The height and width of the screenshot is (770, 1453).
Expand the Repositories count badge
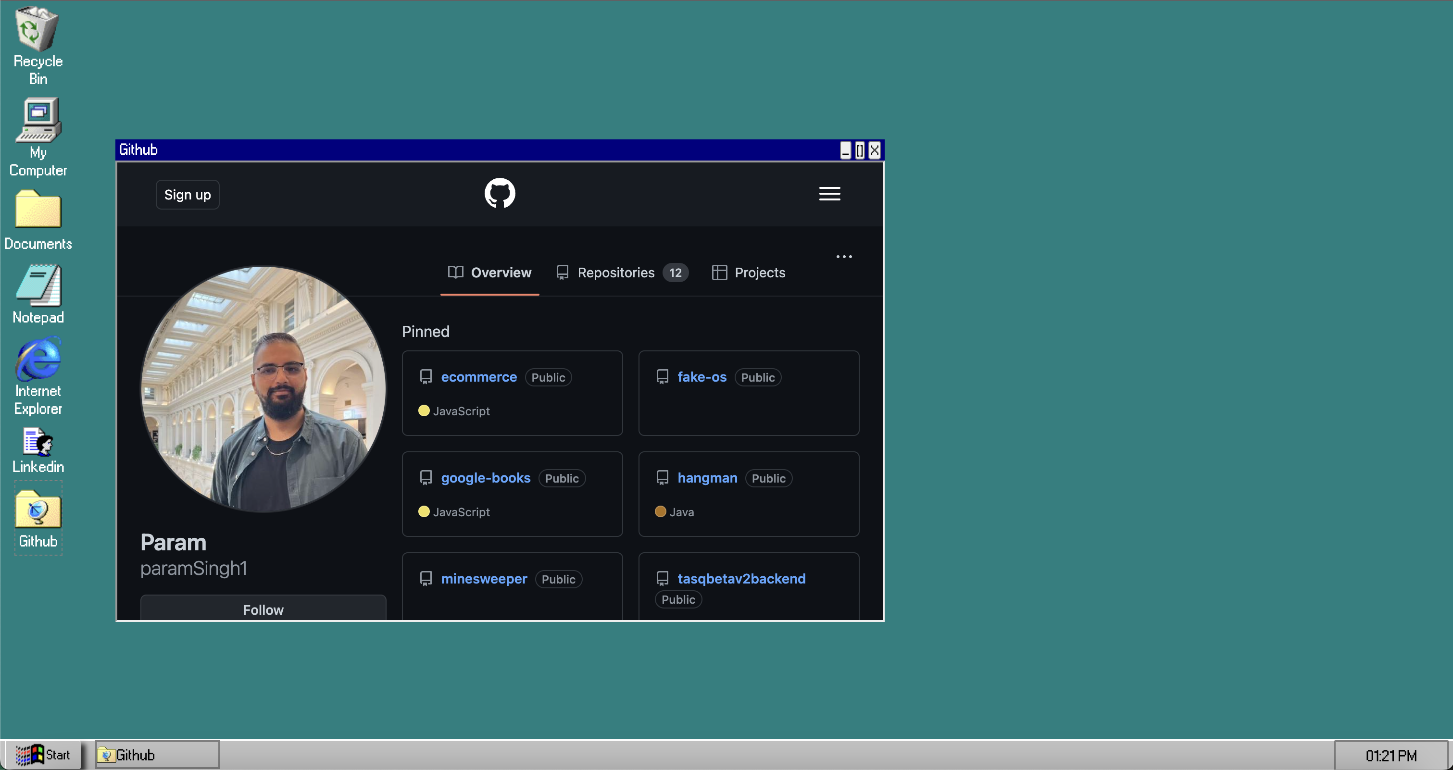[676, 272]
